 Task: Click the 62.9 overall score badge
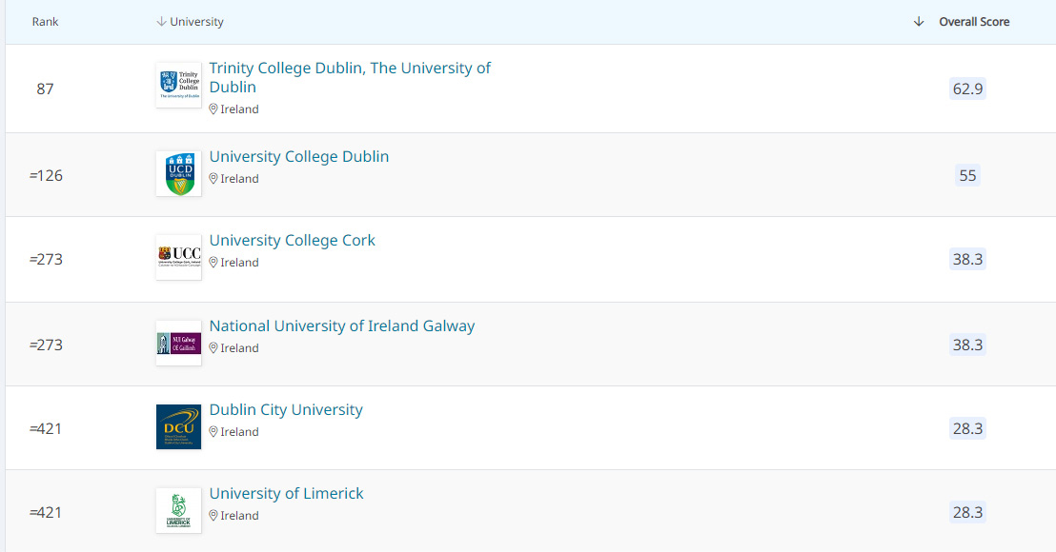tap(967, 89)
